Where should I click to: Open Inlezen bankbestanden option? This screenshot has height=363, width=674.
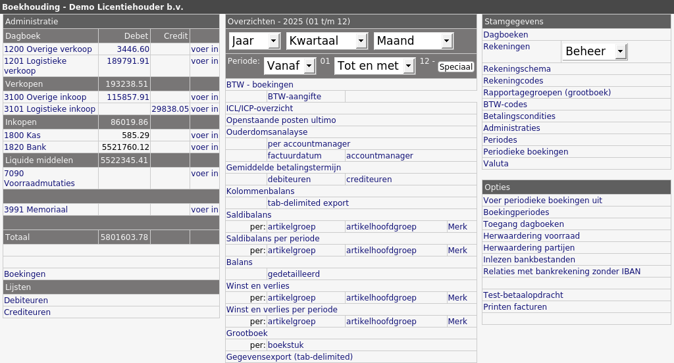tap(529, 260)
